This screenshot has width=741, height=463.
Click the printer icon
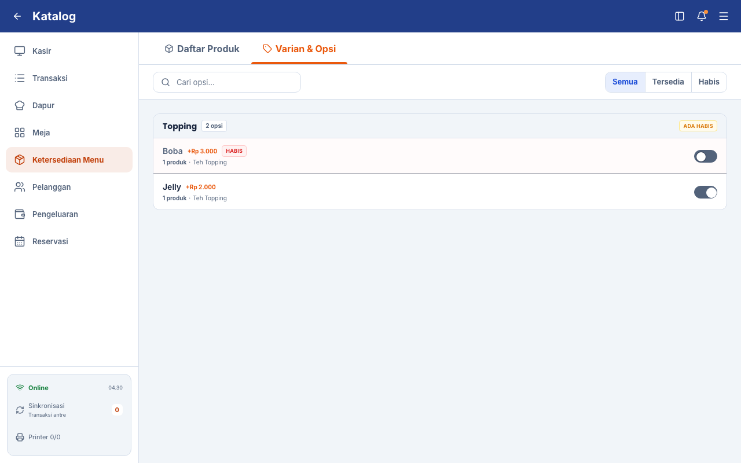point(20,437)
